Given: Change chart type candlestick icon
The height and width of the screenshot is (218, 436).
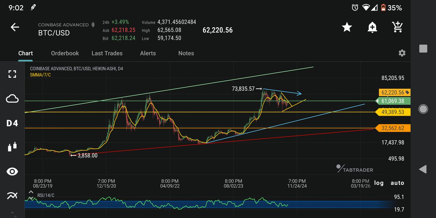Looking at the screenshot, I should tap(12, 147).
